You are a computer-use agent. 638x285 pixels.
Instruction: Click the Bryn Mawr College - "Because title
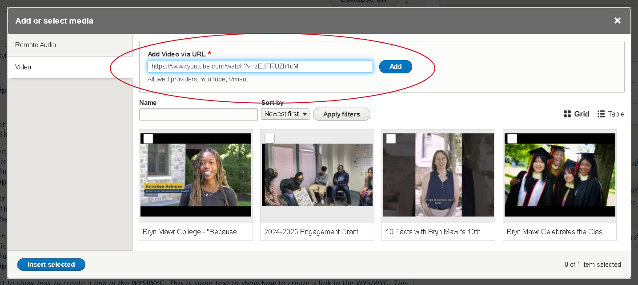tap(194, 232)
